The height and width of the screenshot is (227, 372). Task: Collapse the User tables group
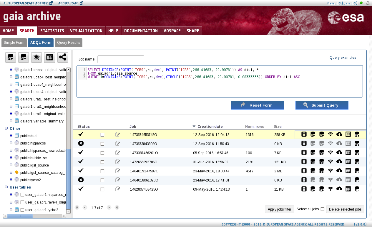(6, 187)
